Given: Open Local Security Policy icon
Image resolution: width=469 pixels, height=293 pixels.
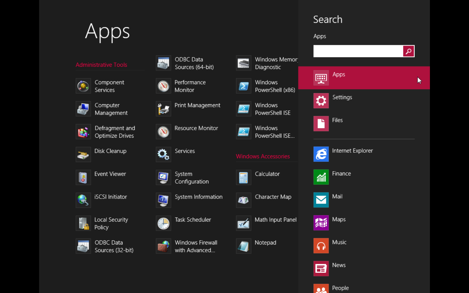Looking at the screenshot, I should 83,223.
